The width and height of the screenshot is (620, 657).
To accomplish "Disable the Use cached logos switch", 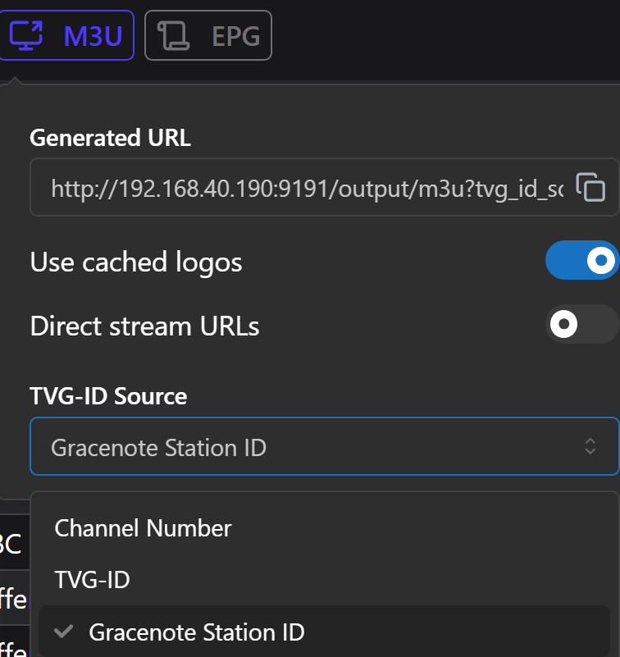I will (581, 261).
